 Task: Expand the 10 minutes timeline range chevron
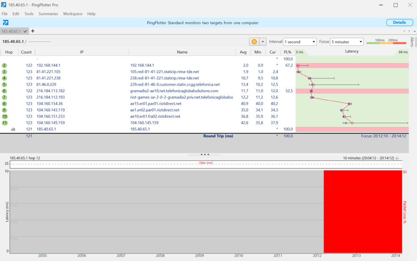click(x=397, y=158)
